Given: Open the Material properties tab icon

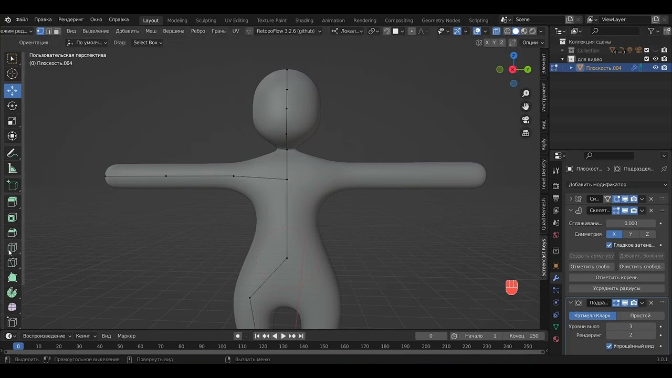Looking at the screenshot, I should pyautogui.click(x=556, y=339).
